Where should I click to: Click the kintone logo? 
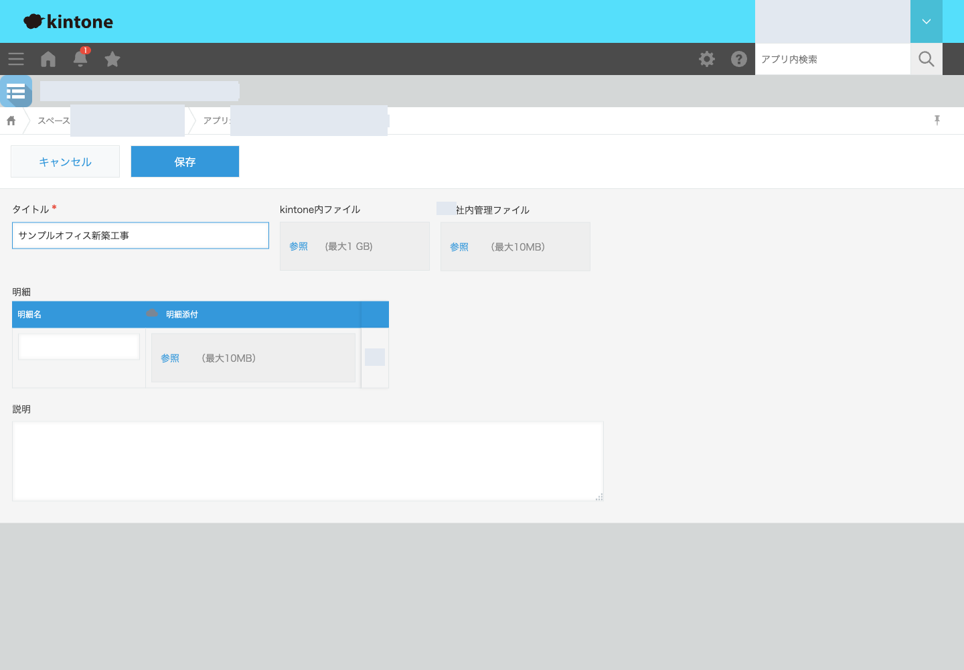pos(68,21)
